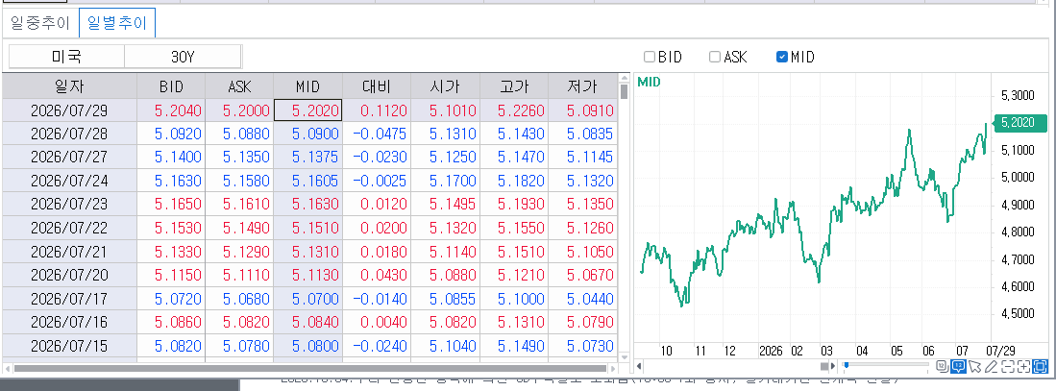Viewport: 1056px width, 391px height.
Task: Click the 대비 value 0.1120 cell
Action: coord(377,110)
